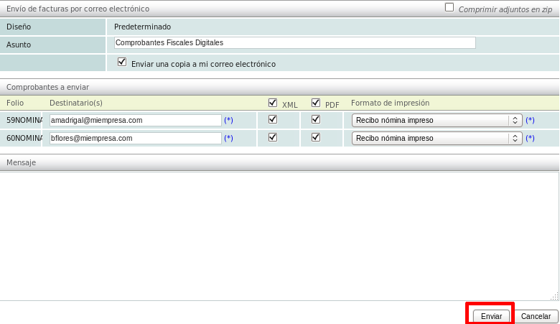Uncheck PDF for folio 60NOMINA
The width and height of the screenshot is (560, 324).
[x=316, y=137]
